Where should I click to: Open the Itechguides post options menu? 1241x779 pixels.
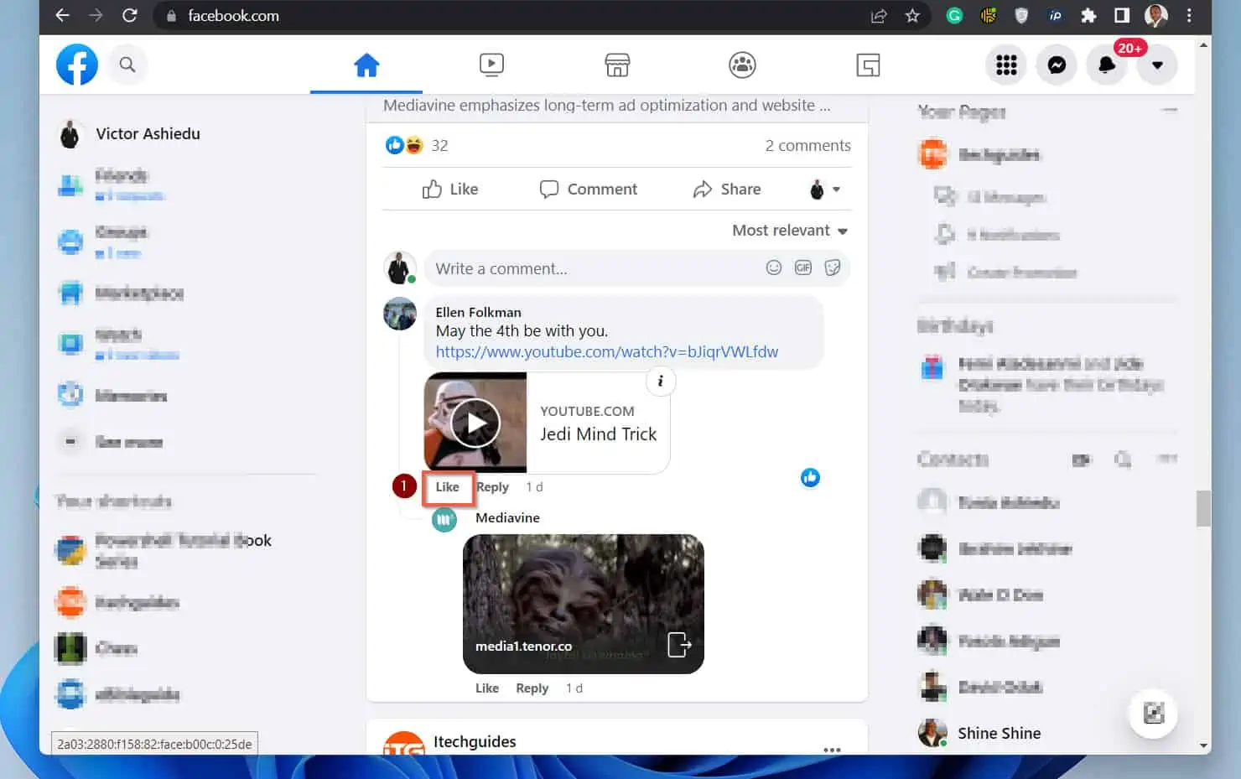pos(832,749)
